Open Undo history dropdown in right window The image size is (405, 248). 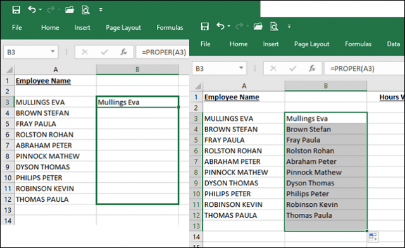(229, 26)
